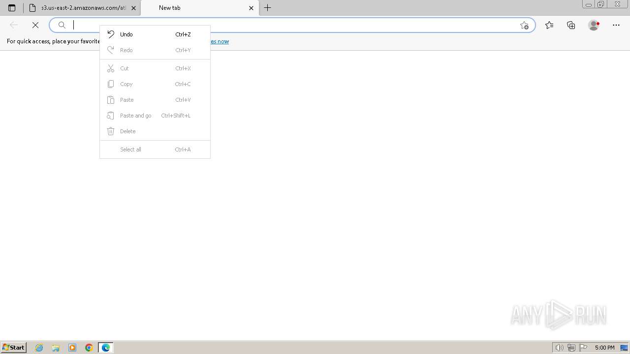Choose Redo in the context menu
This screenshot has height=354, width=630.
tap(155, 50)
